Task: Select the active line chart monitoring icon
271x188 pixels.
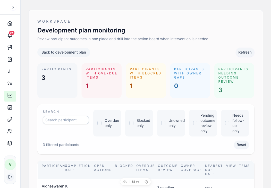Action: (x=10, y=96)
